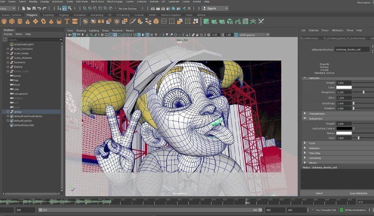Click the No Live Surface field
Screen dimensions: 374x216
click(x=128, y=8)
